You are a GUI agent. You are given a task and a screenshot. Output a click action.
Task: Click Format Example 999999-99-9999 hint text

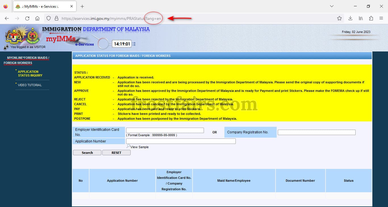click(x=152, y=135)
